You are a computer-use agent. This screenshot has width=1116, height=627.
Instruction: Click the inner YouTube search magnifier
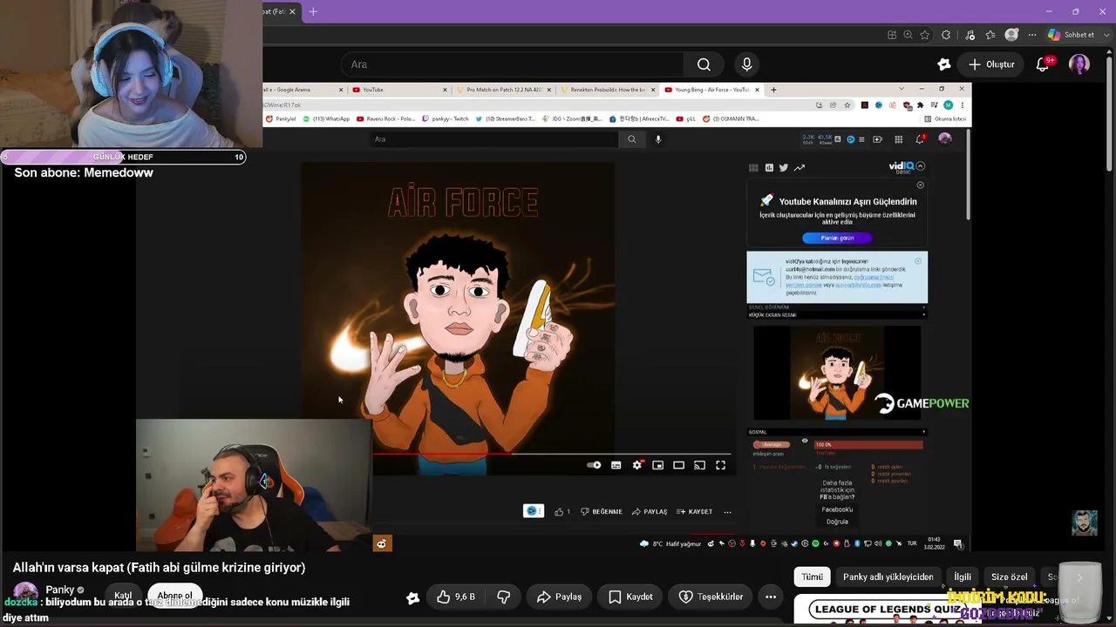(632, 139)
